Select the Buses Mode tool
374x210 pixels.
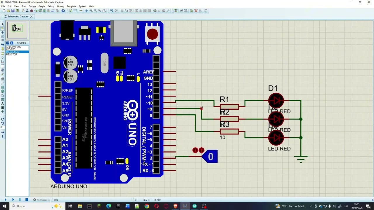click(2, 45)
